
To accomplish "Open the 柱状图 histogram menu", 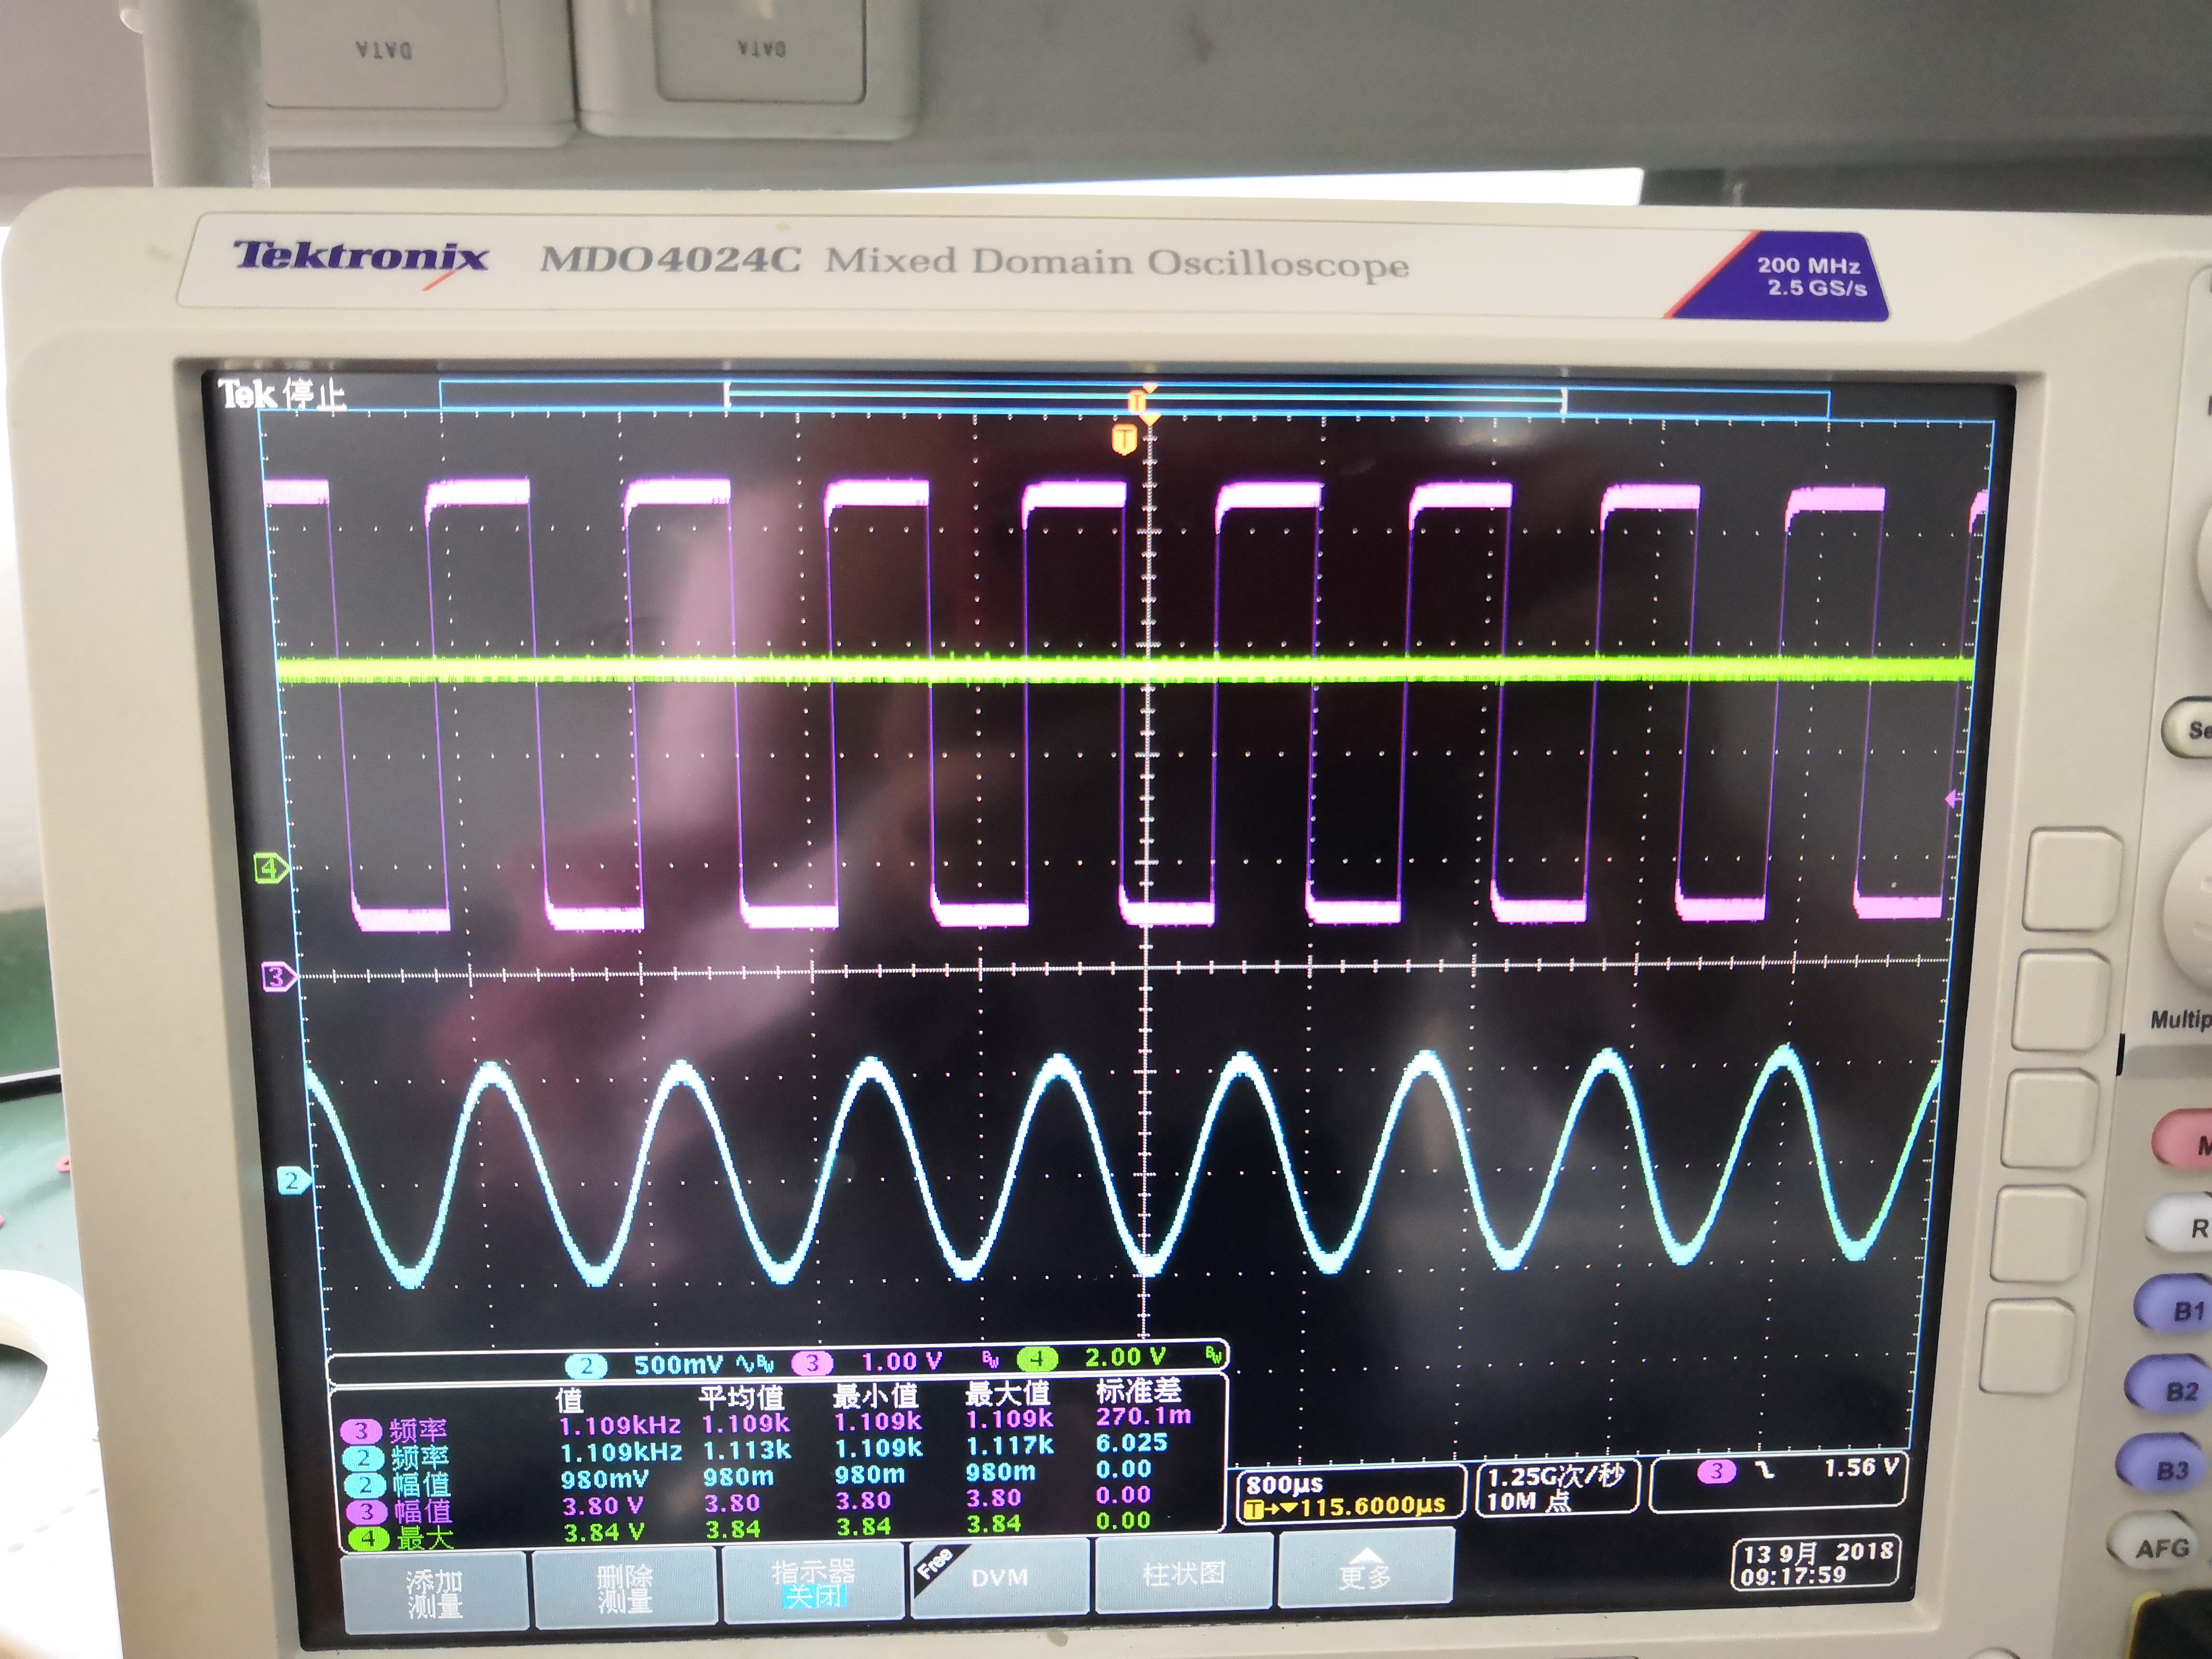I will tap(1183, 1574).
